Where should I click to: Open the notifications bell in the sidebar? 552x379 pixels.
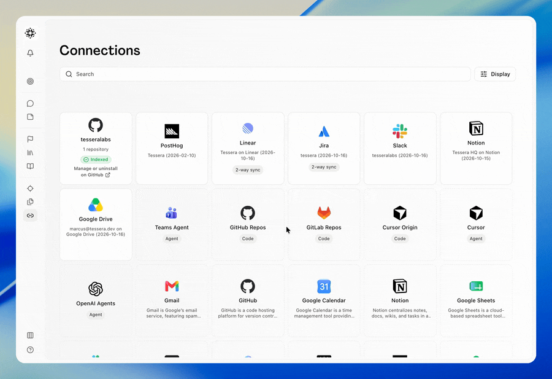30,53
